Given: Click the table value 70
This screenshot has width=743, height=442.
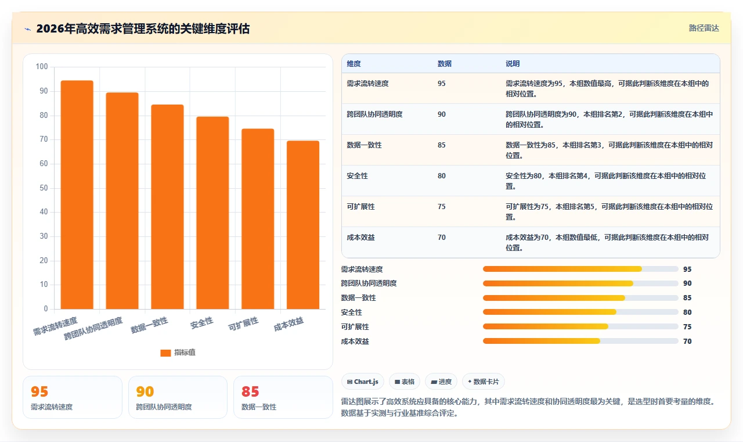Looking at the screenshot, I should click(442, 238).
